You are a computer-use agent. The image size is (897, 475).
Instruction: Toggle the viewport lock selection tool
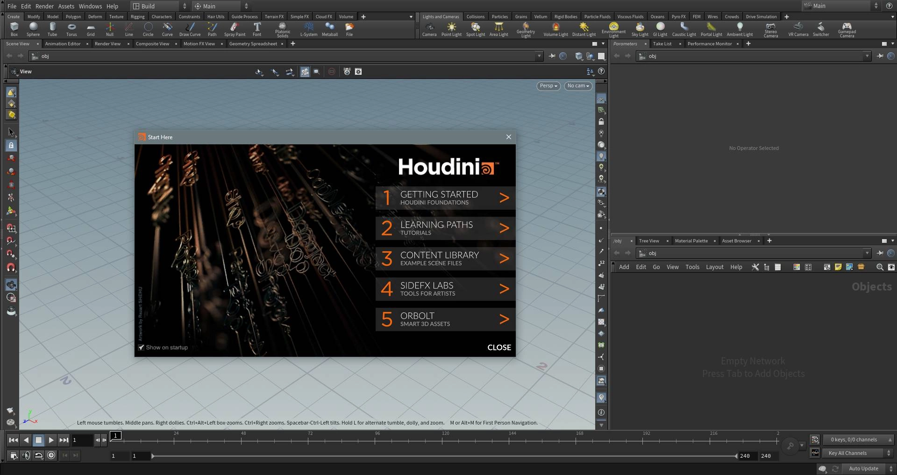[x=11, y=145]
